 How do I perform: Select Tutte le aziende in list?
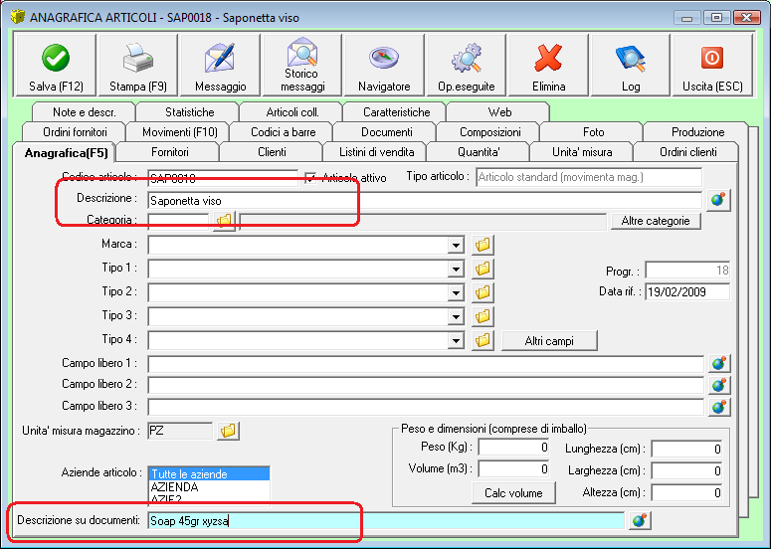point(209,474)
